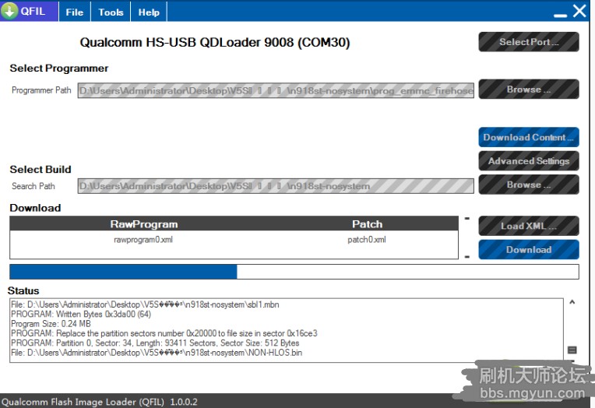The height and width of the screenshot is (408, 595).
Task: Click the 'Partition 0, Sector: 34' status line
Action: 155,343
